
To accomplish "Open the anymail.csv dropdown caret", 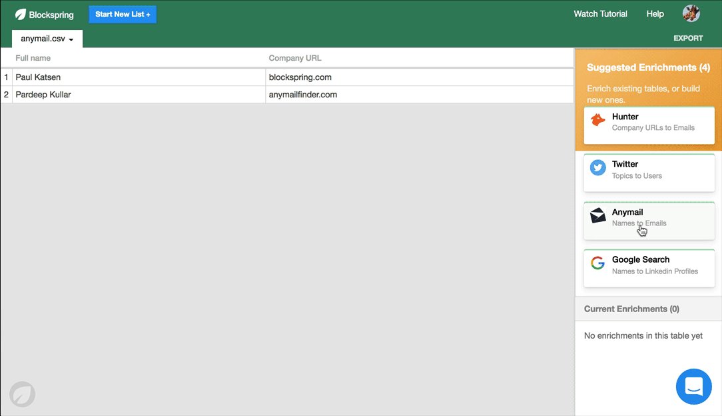I will pos(71,39).
